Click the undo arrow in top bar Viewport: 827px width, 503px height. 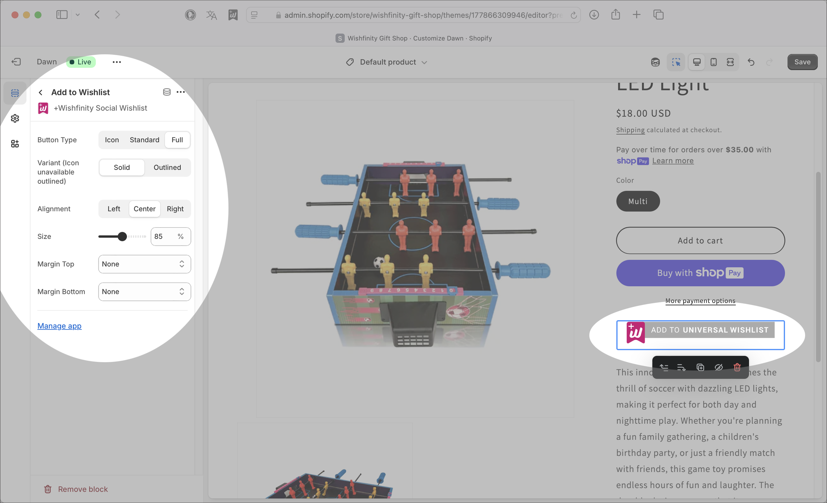coord(751,62)
